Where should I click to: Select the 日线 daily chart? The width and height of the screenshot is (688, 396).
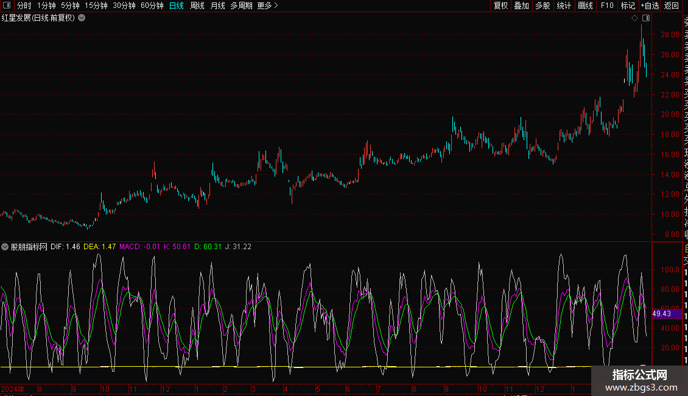pyautogui.click(x=177, y=5)
